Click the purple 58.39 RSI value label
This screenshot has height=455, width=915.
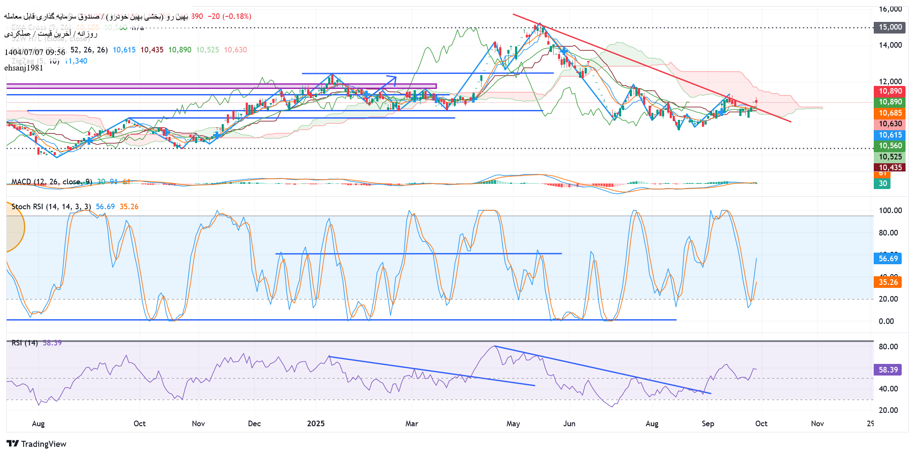[888, 370]
